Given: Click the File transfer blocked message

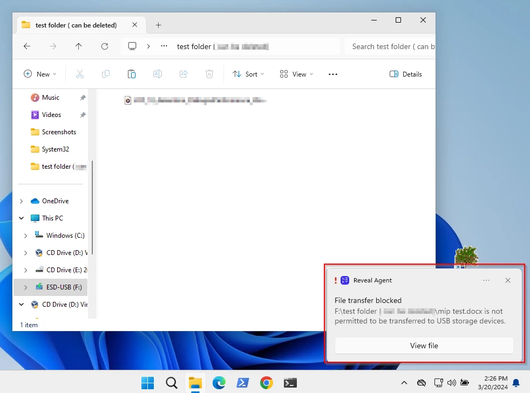Looking at the screenshot, I should pyautogui.click(x=368, y=300).
